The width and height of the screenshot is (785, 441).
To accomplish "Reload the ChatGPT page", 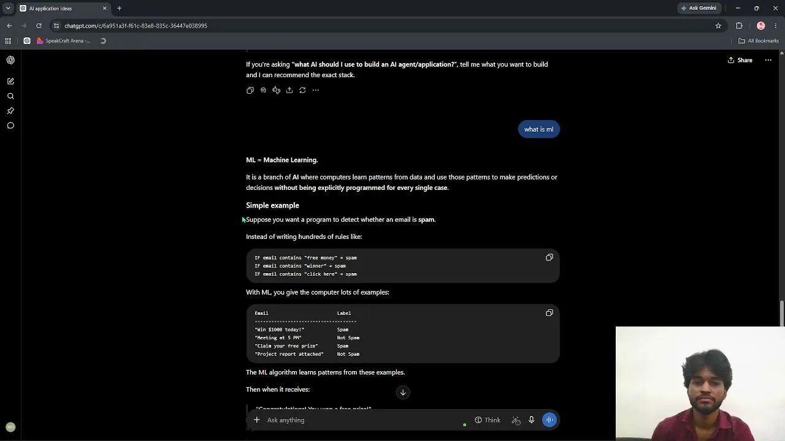I will (39, 26).
